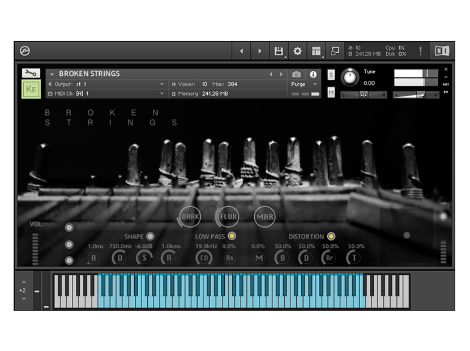Select next instrument with small right arrow
The width and height of the screenshot is (470, 351).
point(281,74)
